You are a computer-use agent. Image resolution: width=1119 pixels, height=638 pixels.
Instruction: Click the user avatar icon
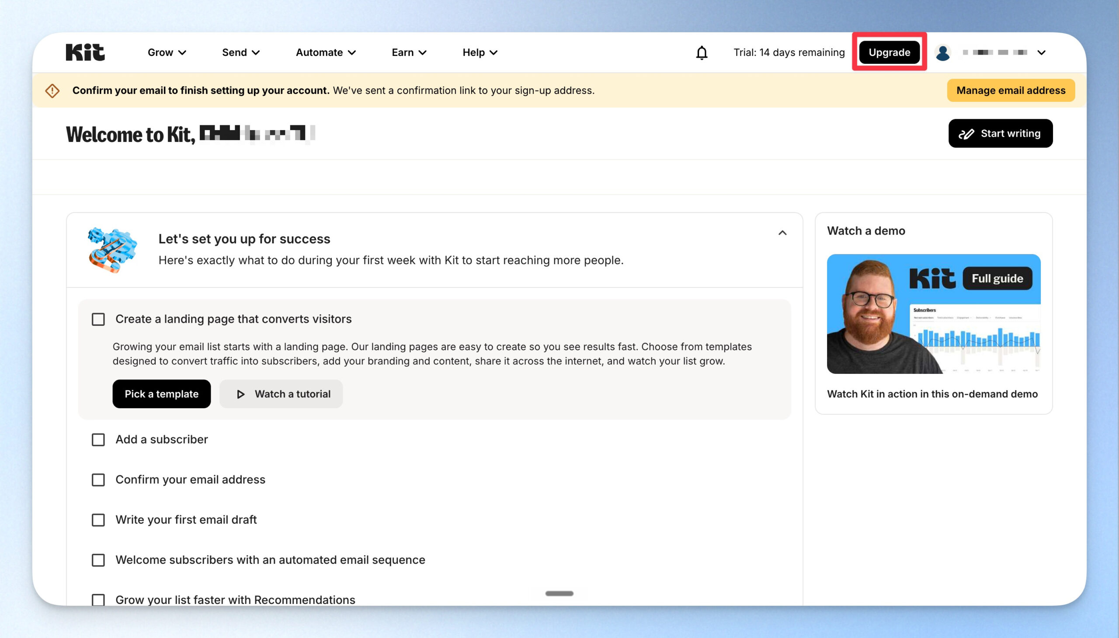pyautogui.click(x=943, y=52)
